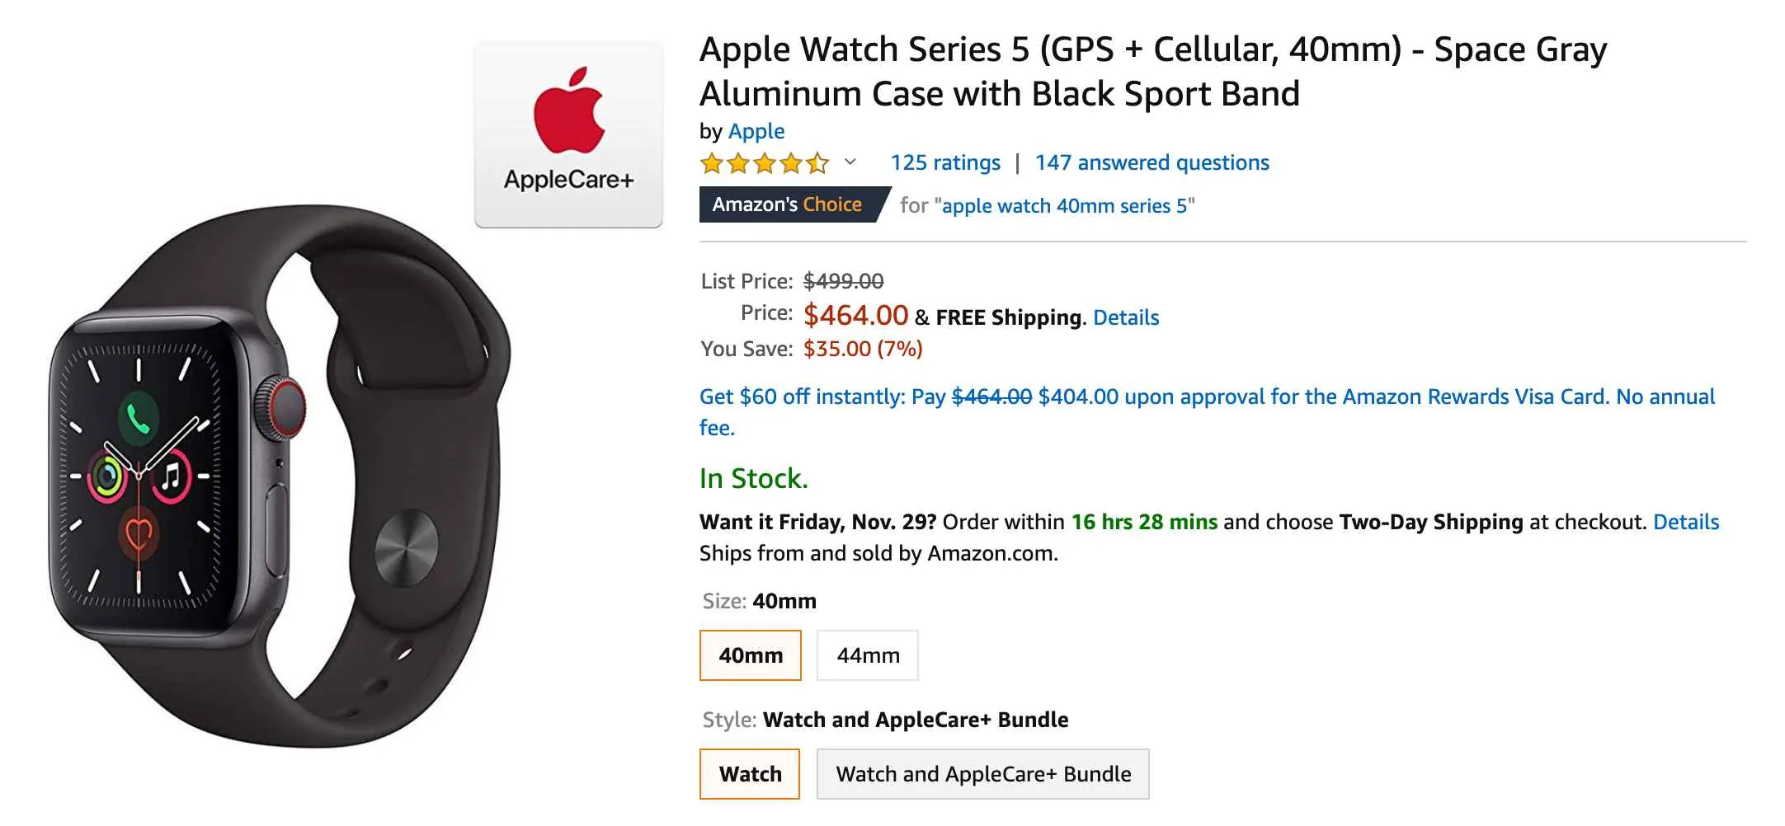Click the half-star at end of rating
Viewport: 1785px width, 826px height.
click(x=816, y=163)
